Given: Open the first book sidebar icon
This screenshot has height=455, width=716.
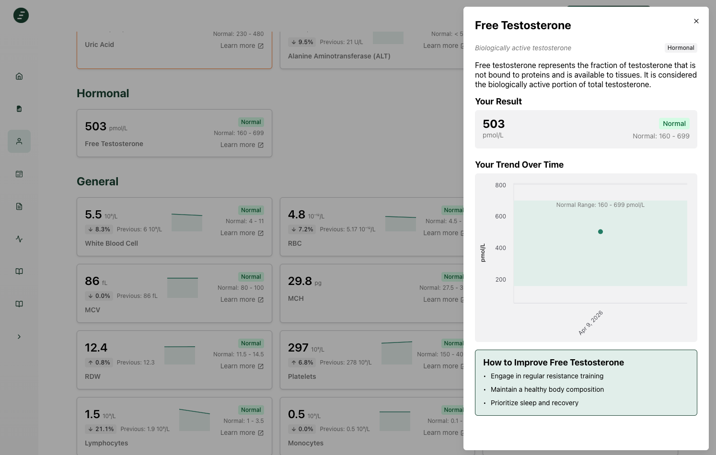Looking at the screenshot, I should pos(19,272).
